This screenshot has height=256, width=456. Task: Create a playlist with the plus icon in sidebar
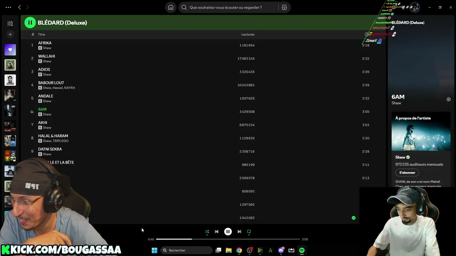point(10,34)
